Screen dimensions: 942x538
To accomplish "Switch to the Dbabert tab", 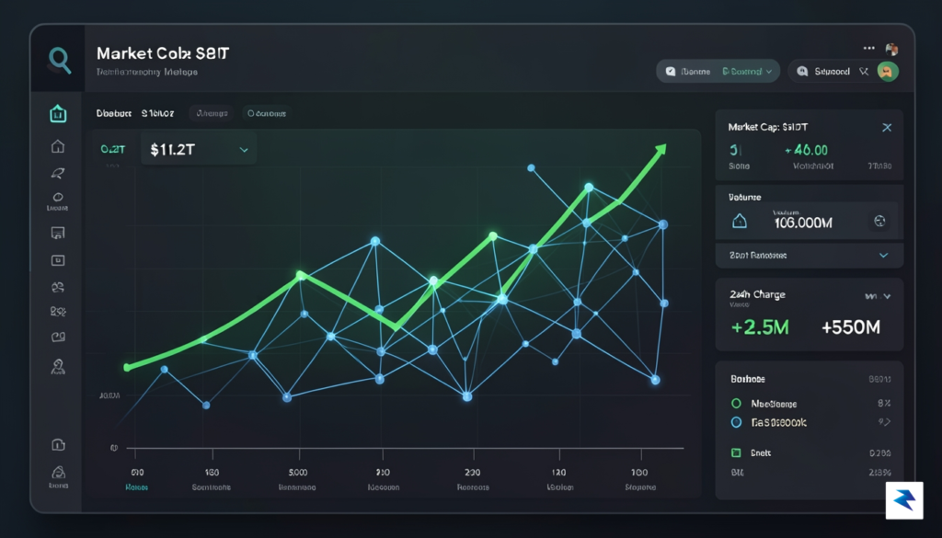I will tap(113, 113).
